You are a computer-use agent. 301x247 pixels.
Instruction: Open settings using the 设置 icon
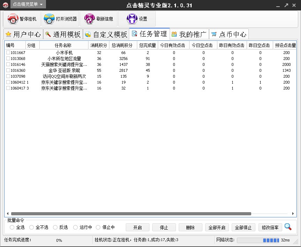[x=132, y=18]
